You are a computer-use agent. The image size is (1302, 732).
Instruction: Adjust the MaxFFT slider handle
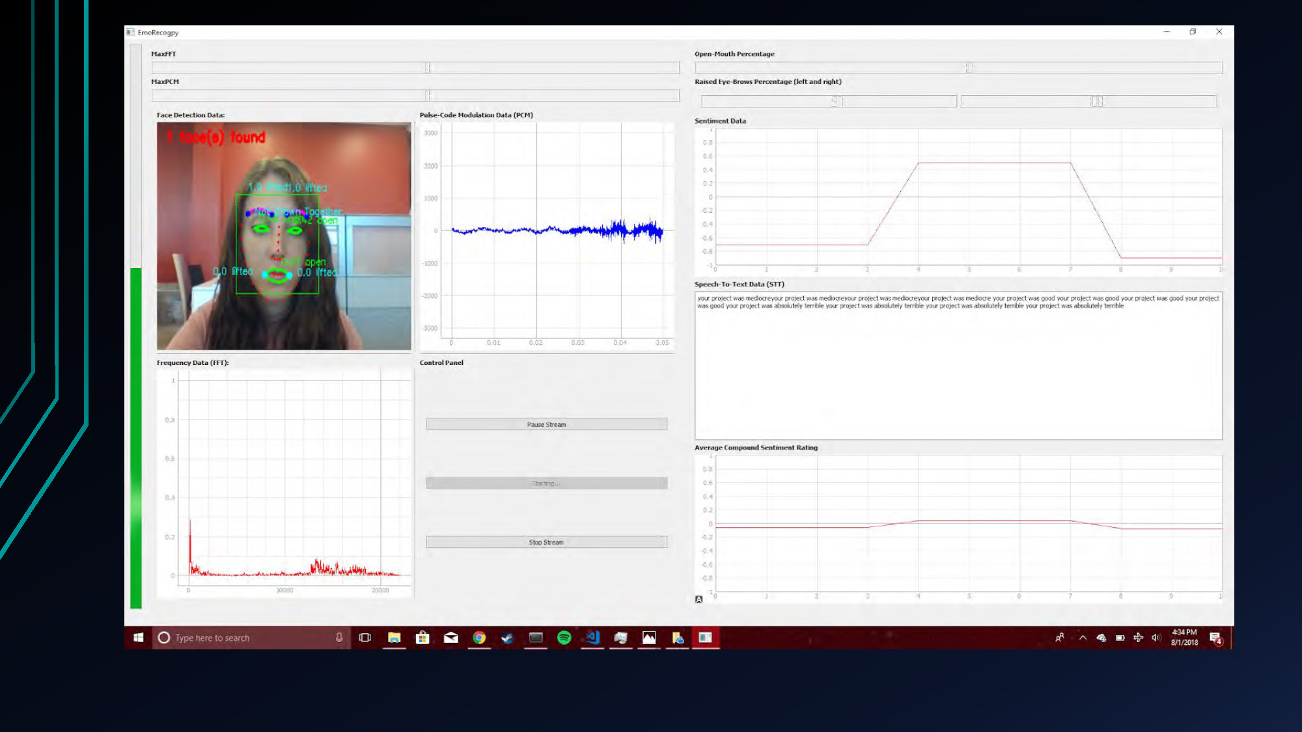tap(428, 67)
